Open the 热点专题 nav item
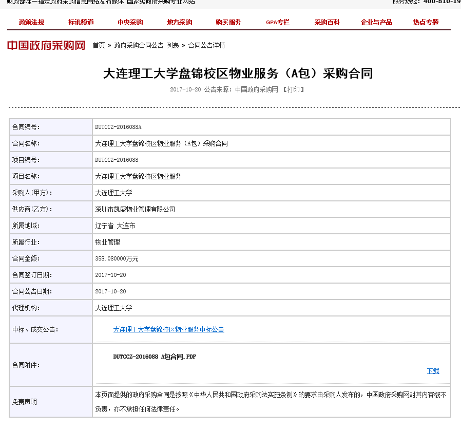 tap(426, 22)
